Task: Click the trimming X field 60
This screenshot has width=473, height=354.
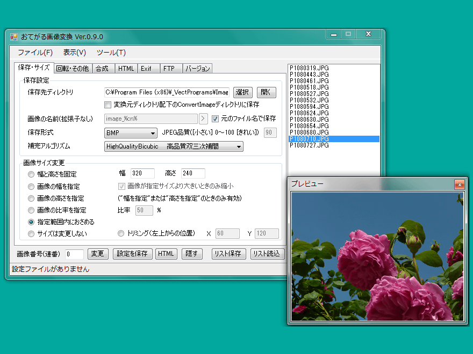Action: click(227, 233)
